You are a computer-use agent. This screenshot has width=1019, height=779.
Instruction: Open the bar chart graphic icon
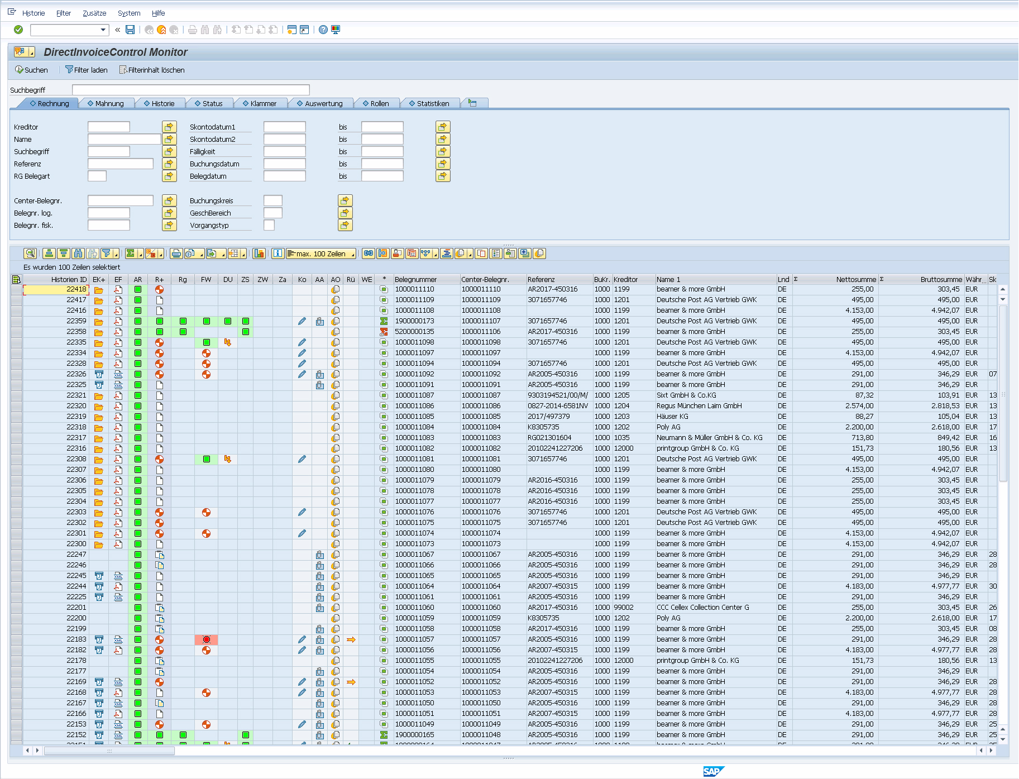coord(259,254)
